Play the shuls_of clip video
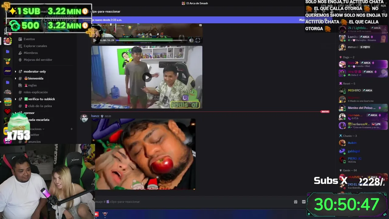 147,77
